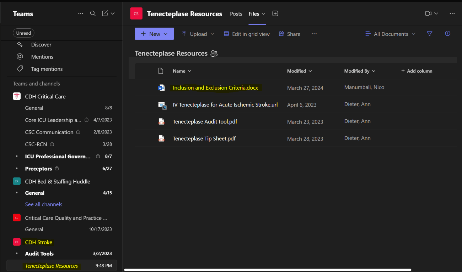Open Mentions in the sidebar

[x=42, y=57]
